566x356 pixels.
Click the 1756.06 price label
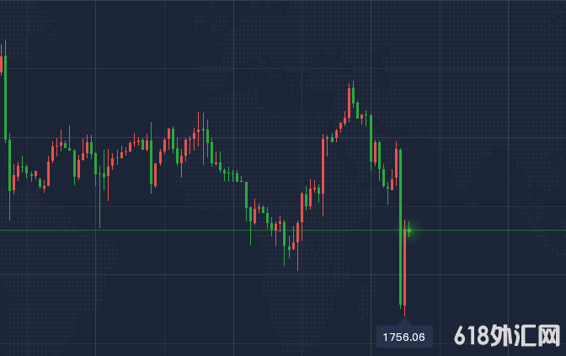pos(404,337)
